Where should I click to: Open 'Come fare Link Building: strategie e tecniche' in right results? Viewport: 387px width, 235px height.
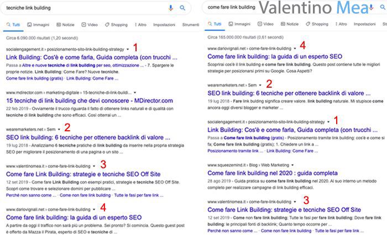(284, 210)
